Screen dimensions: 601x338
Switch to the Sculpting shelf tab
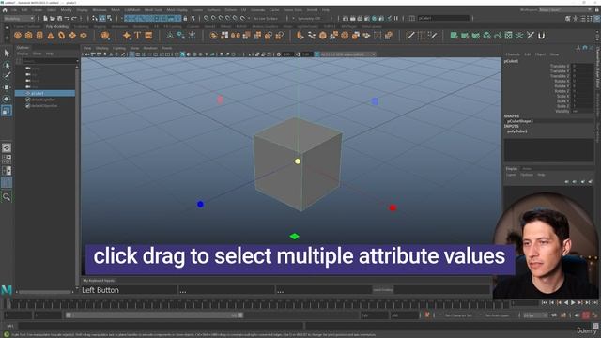pyautogui.click(x=81, y=27)
